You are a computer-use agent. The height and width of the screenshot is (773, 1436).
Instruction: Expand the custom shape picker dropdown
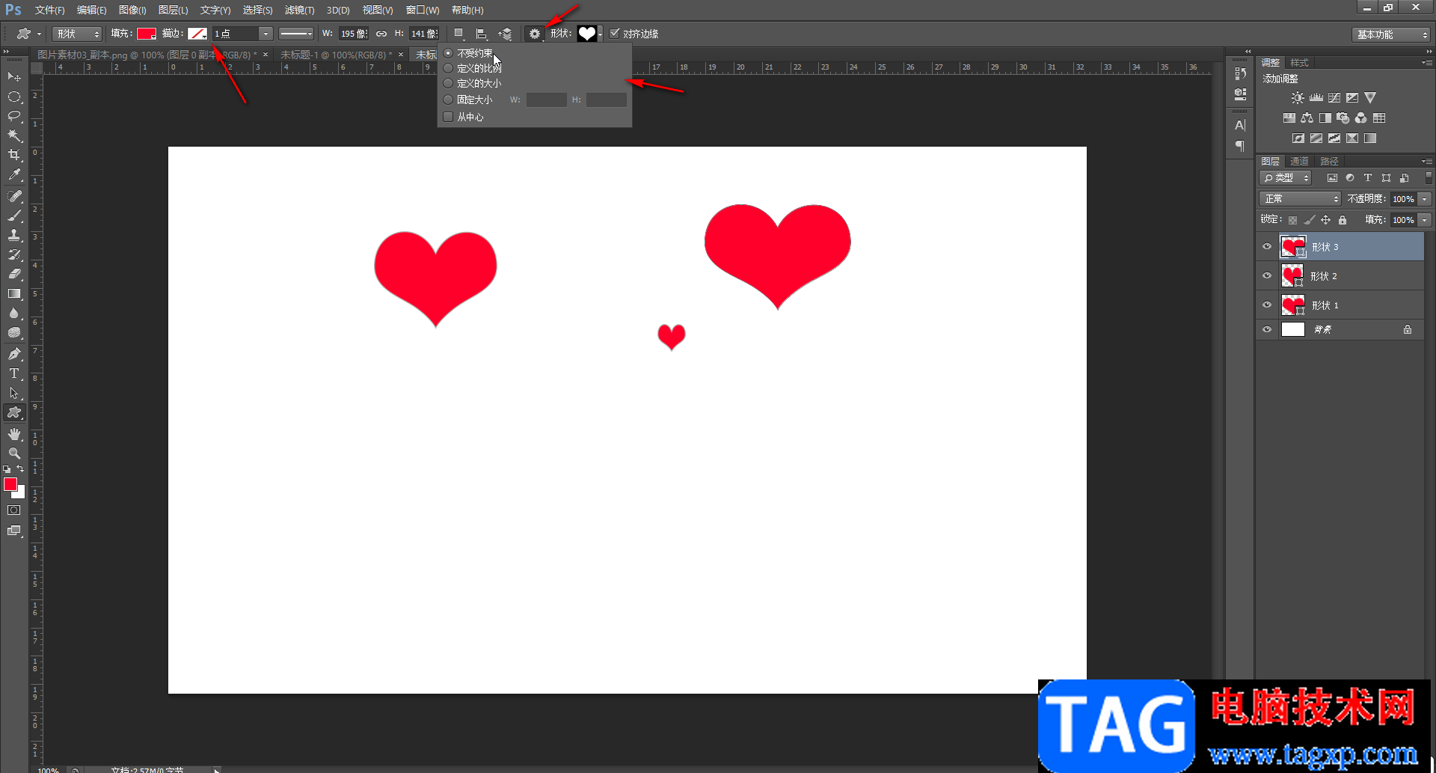tap(600, 34)
